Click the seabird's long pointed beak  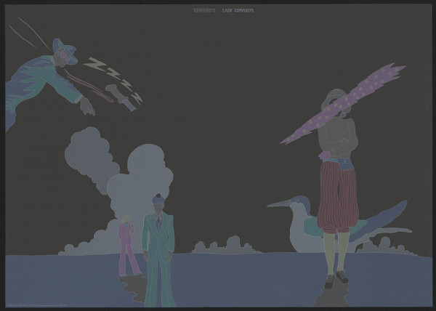click(280, 204)
